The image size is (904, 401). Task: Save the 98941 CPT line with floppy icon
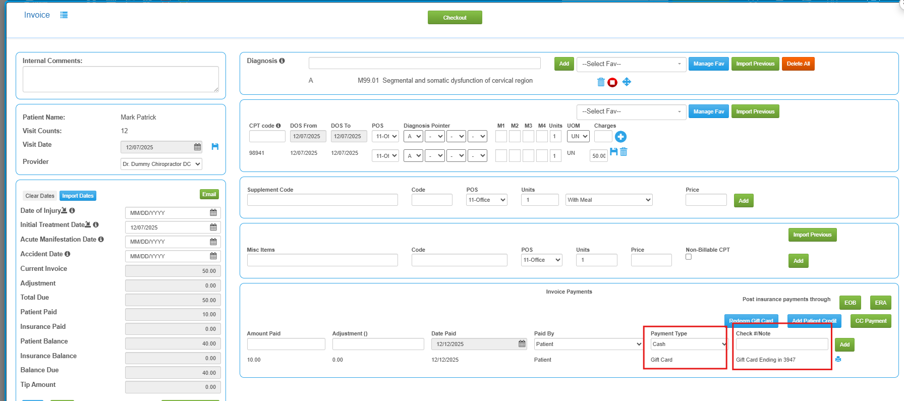pos(614,152)
